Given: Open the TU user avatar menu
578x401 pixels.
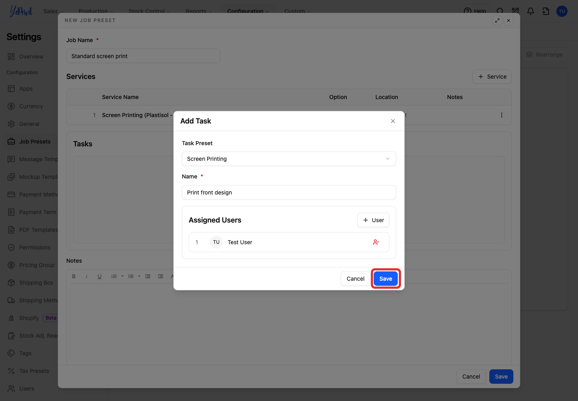Looking at the screenshot, I should [562, 11].
